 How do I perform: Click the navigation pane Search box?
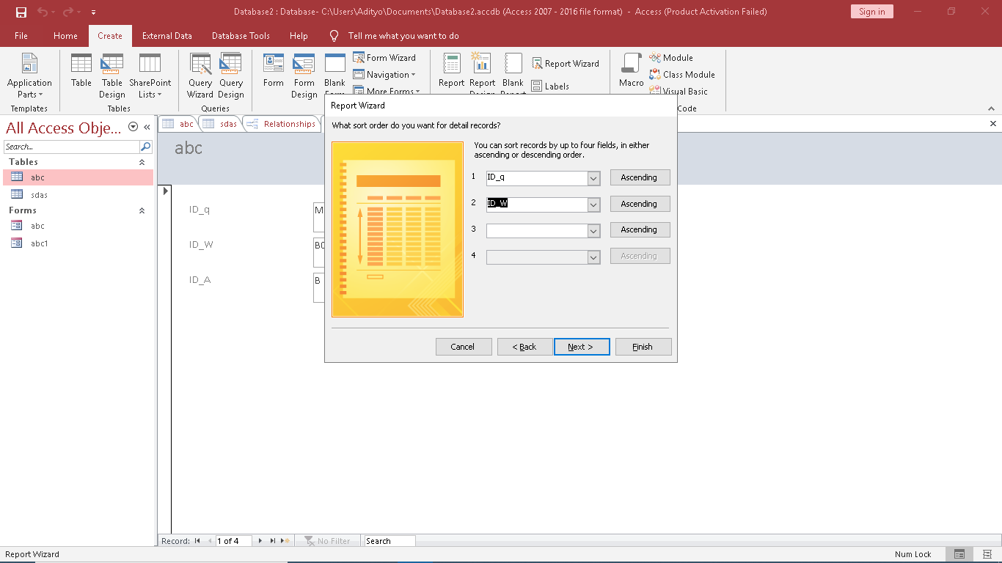71,147
